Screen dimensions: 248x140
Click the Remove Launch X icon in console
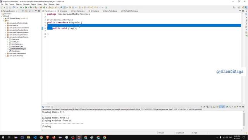[x=204, y=107]
